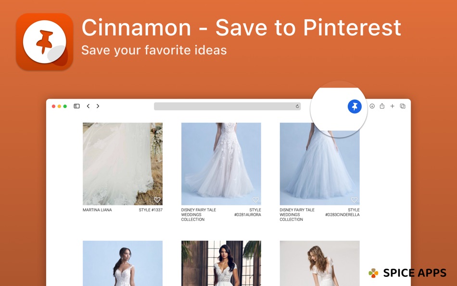The width and height of the screenshot is (457, 286).
Task: Click the STYLE #1337 label
Action: (x=151, y=210)
